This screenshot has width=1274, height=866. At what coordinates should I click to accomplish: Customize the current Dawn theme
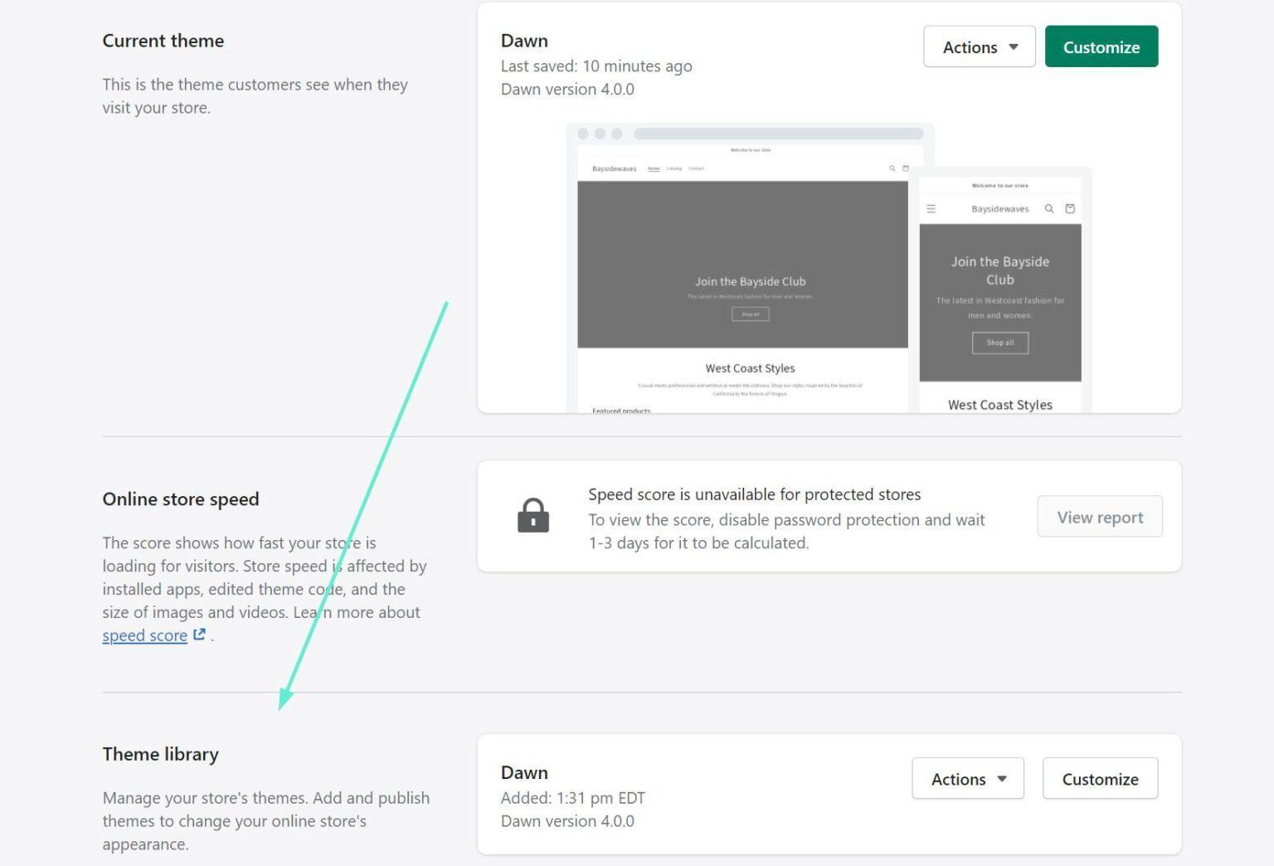pyautogui.click(x=1101, y=46)
